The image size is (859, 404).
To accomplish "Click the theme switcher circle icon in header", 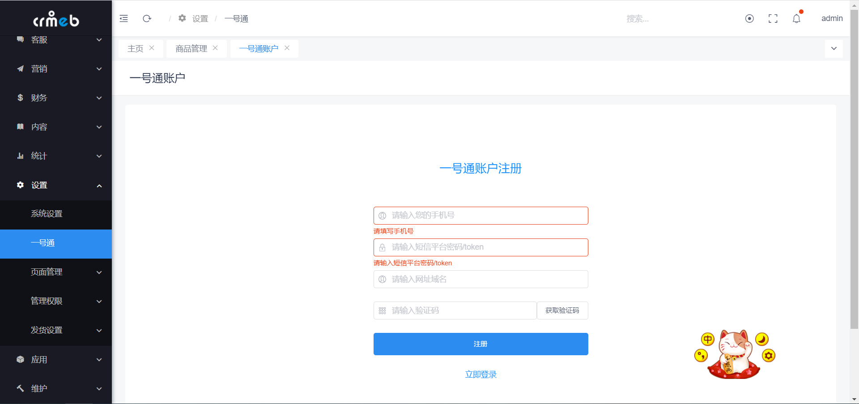I will [749, 19].
